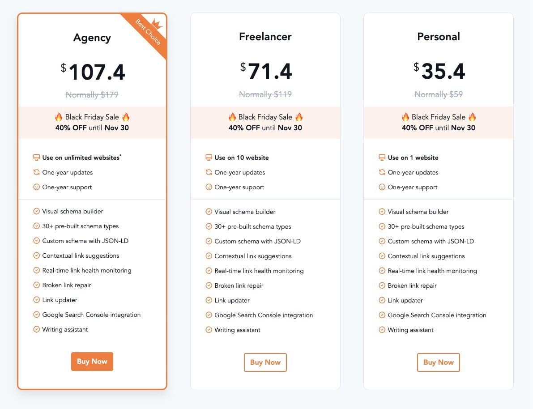Image resolution: width=533 pixels, height=409 pixels.
Task: Click the Personal plan Normally $59 text
Action: click(x=439, y=94)
